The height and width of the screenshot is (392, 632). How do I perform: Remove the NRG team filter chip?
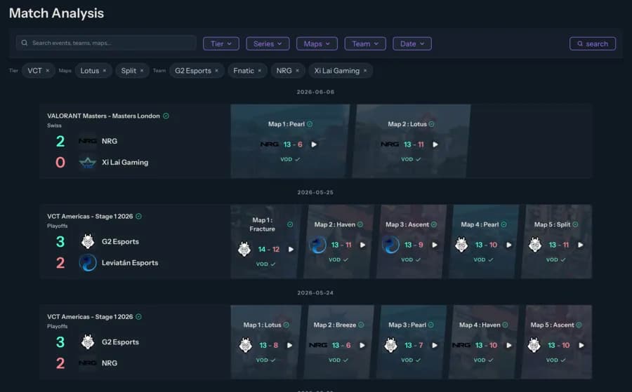click(x=298, y=71)
